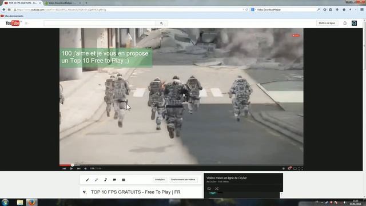Reload the page with the refresh icon
Image resolution: width=366 pixels, height=206 pixels.
pyautogui.click(x=246, y=10)
